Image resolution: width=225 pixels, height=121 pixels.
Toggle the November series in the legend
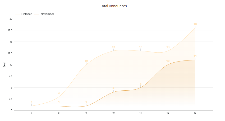pos(47,14)
